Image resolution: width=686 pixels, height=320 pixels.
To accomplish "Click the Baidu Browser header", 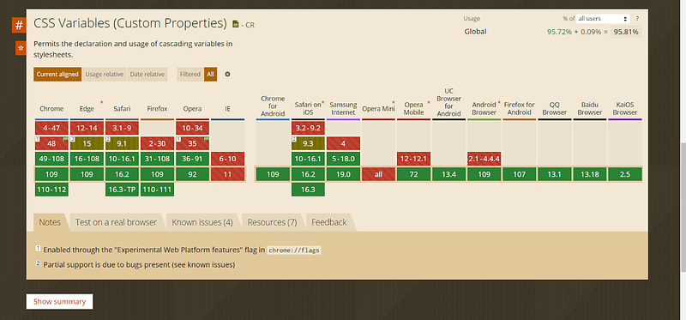I will pyautogui.click(x=590, y=109).
